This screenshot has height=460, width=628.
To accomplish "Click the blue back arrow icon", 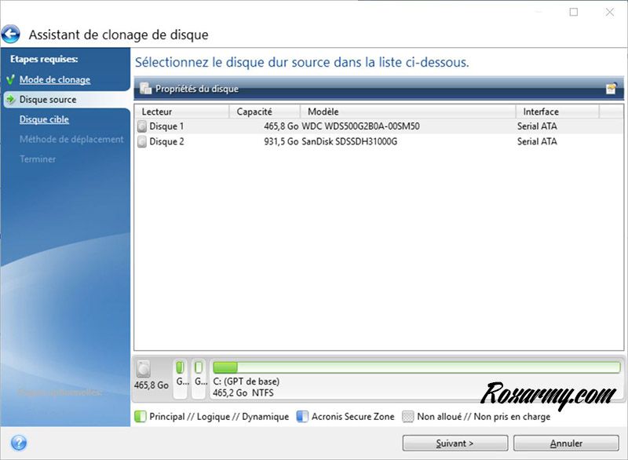I will [11, 35].
